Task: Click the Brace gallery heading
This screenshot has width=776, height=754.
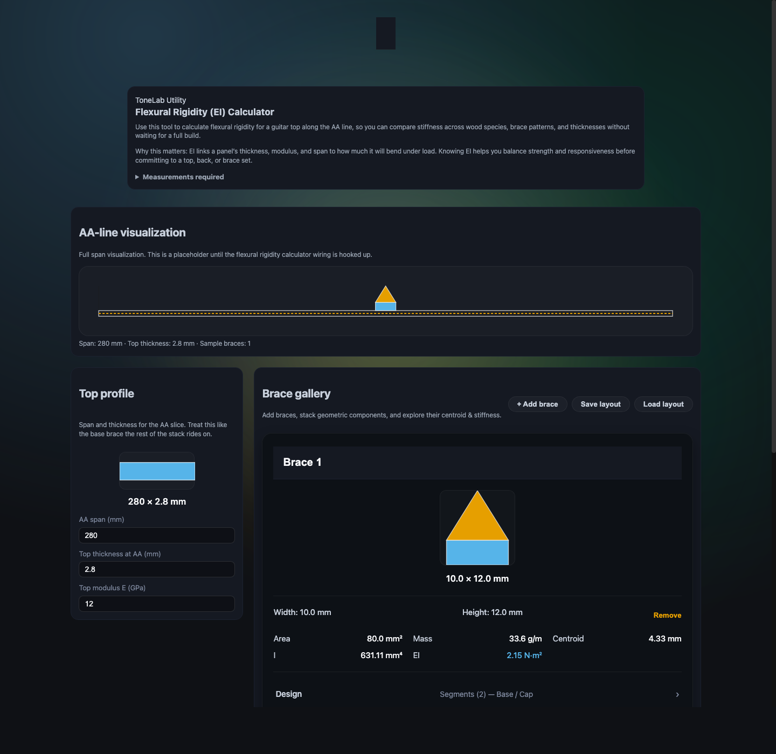Action: coord(296,394)
